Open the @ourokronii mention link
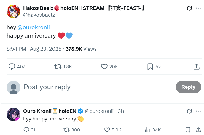The width and height of the screenshot is (204, 135). click(34, 27)
